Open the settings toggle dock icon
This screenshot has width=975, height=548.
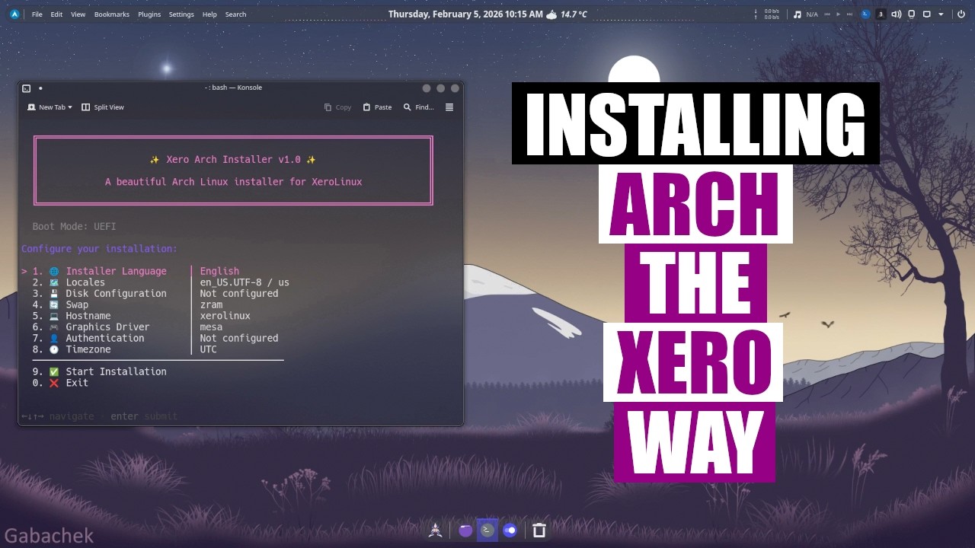point(510,530)
